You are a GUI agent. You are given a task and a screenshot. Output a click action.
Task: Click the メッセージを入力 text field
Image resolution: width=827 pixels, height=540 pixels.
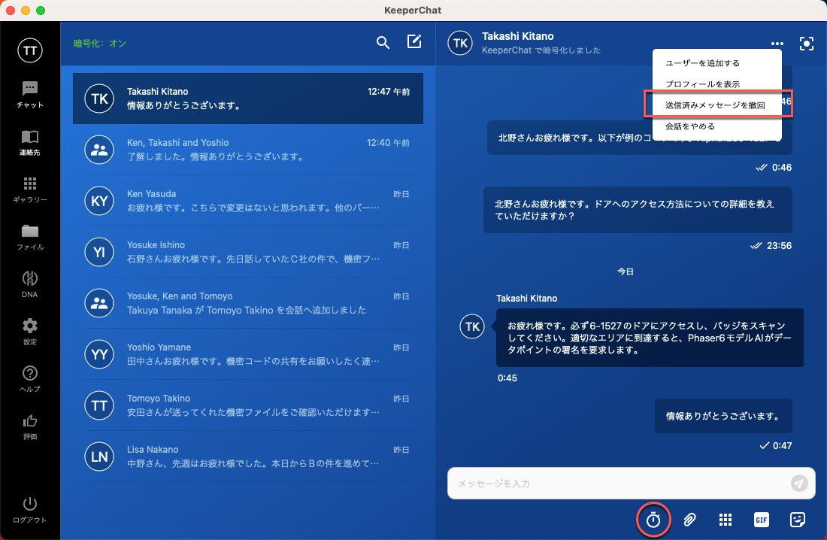pyautogui.click(x=616, y=484)
